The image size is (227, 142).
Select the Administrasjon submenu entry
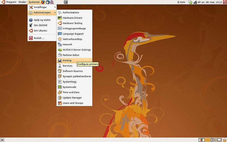pyautogui.click(x=42, y=12)
